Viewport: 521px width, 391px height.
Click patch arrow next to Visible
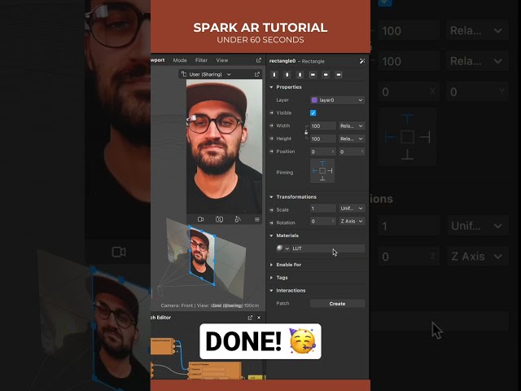pyautogui.click(x=271, y=112)
